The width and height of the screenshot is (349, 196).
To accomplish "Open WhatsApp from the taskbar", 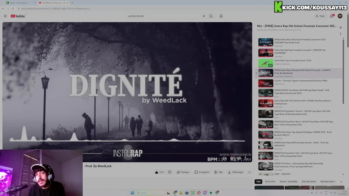I will point(193,193).
